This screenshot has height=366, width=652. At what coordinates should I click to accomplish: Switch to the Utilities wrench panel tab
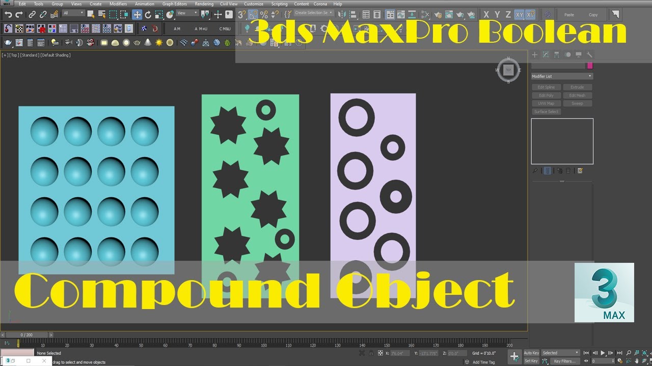[590, 54]
